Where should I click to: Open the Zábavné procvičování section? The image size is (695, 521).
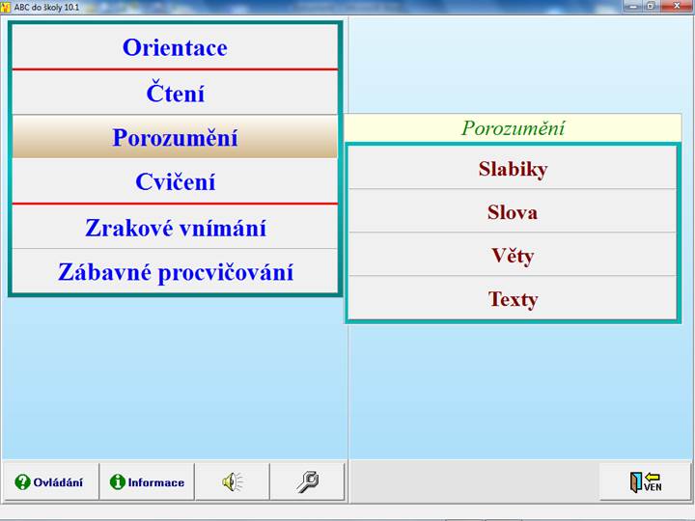point(175,271)
